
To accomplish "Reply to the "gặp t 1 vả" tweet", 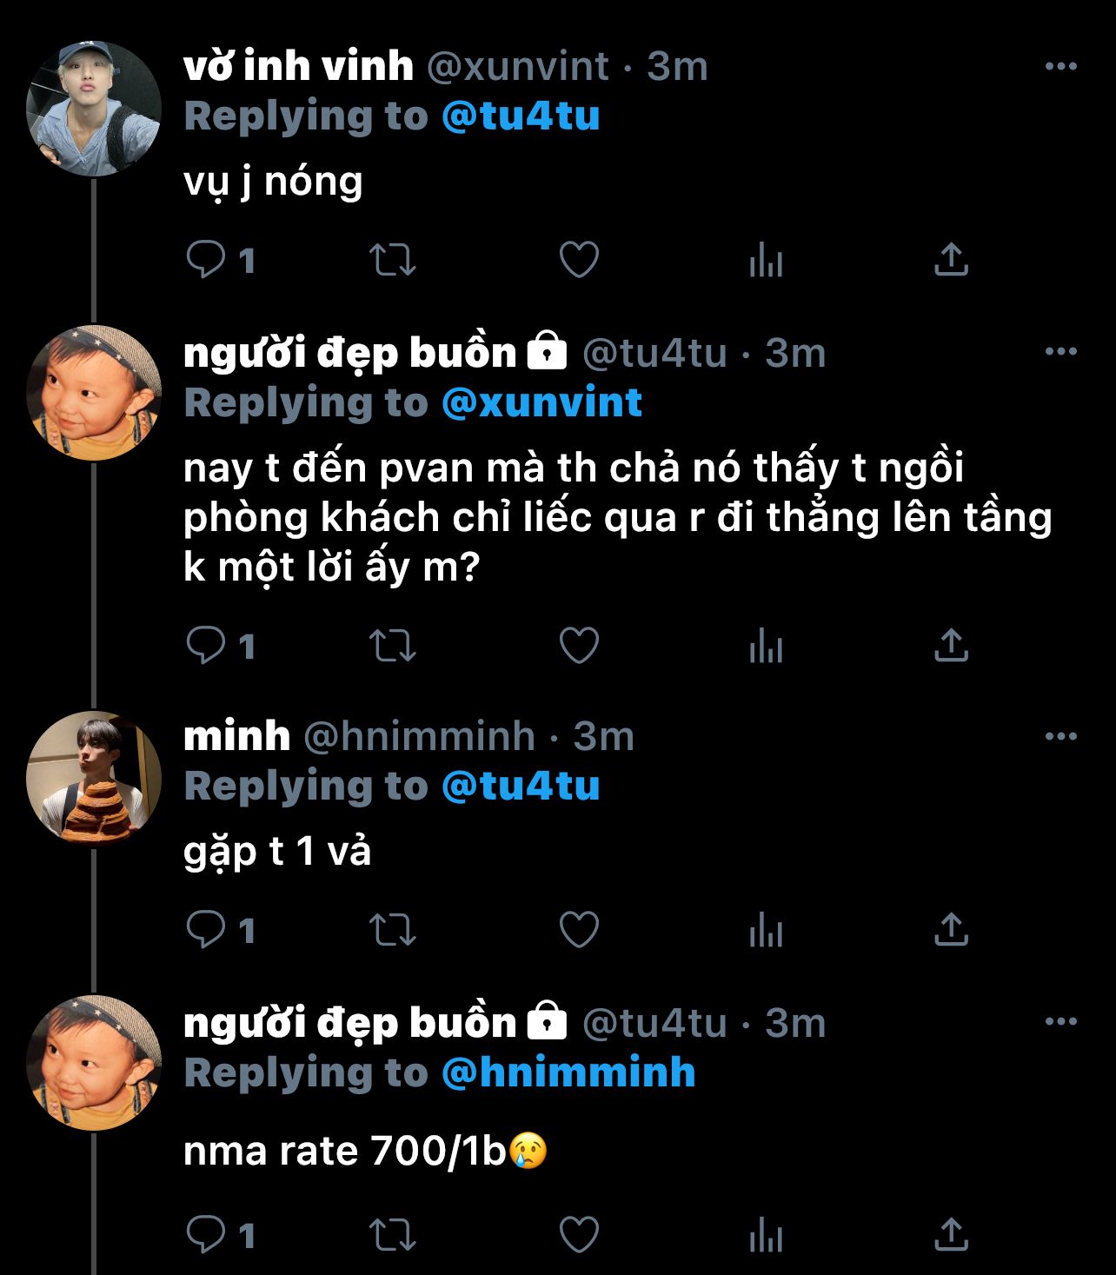I will (x=207, y=930).
